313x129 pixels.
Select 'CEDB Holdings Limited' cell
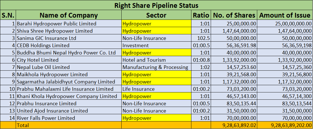tap(69, 45)
